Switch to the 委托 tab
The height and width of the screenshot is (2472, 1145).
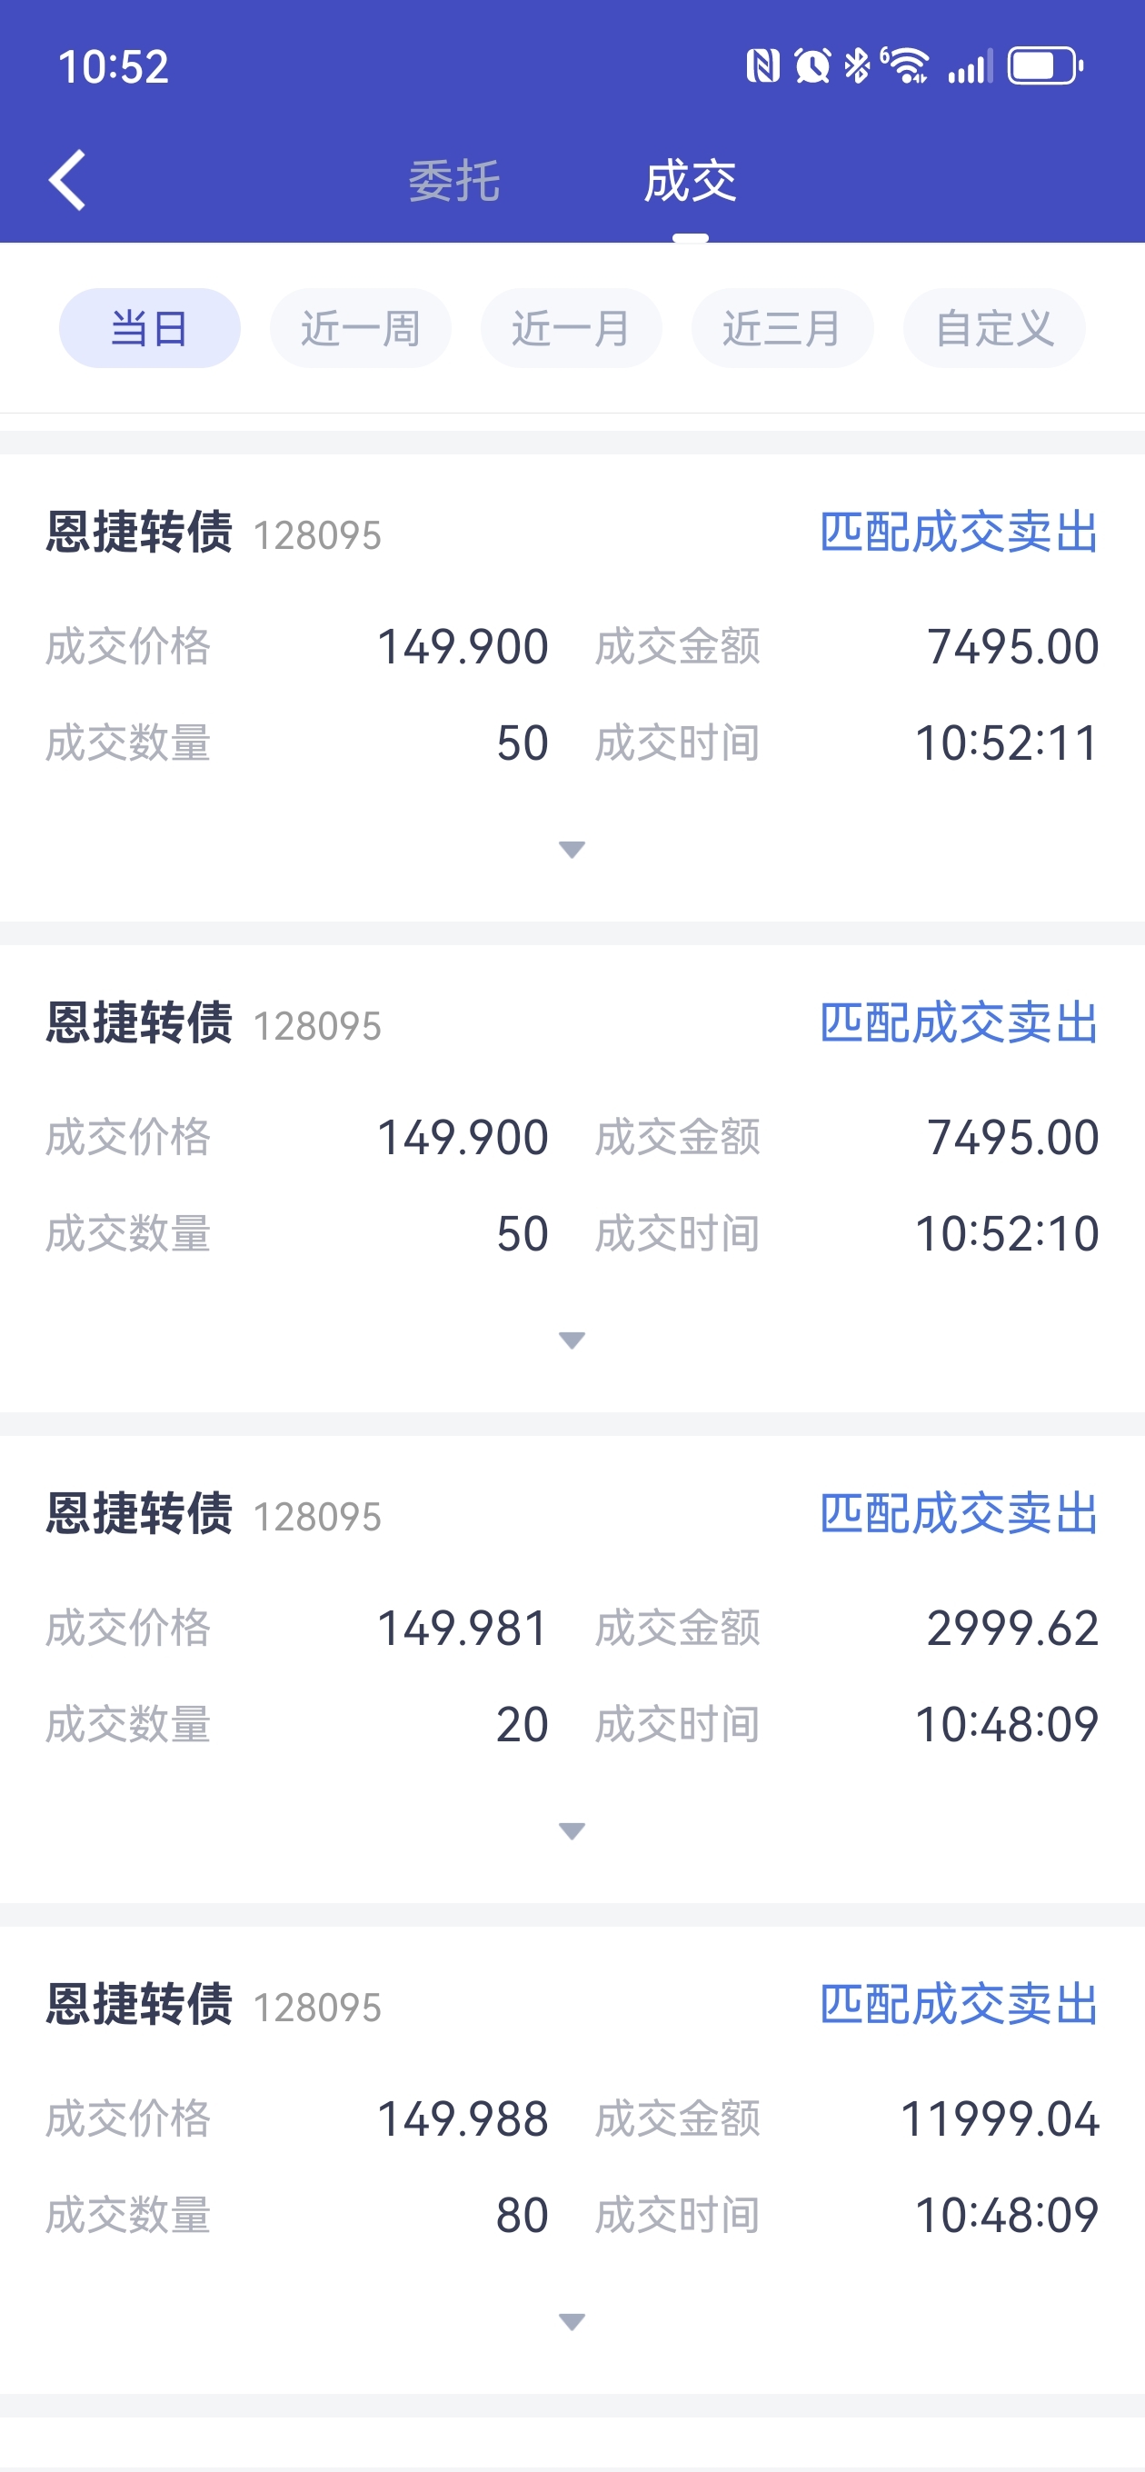(454, 181)
